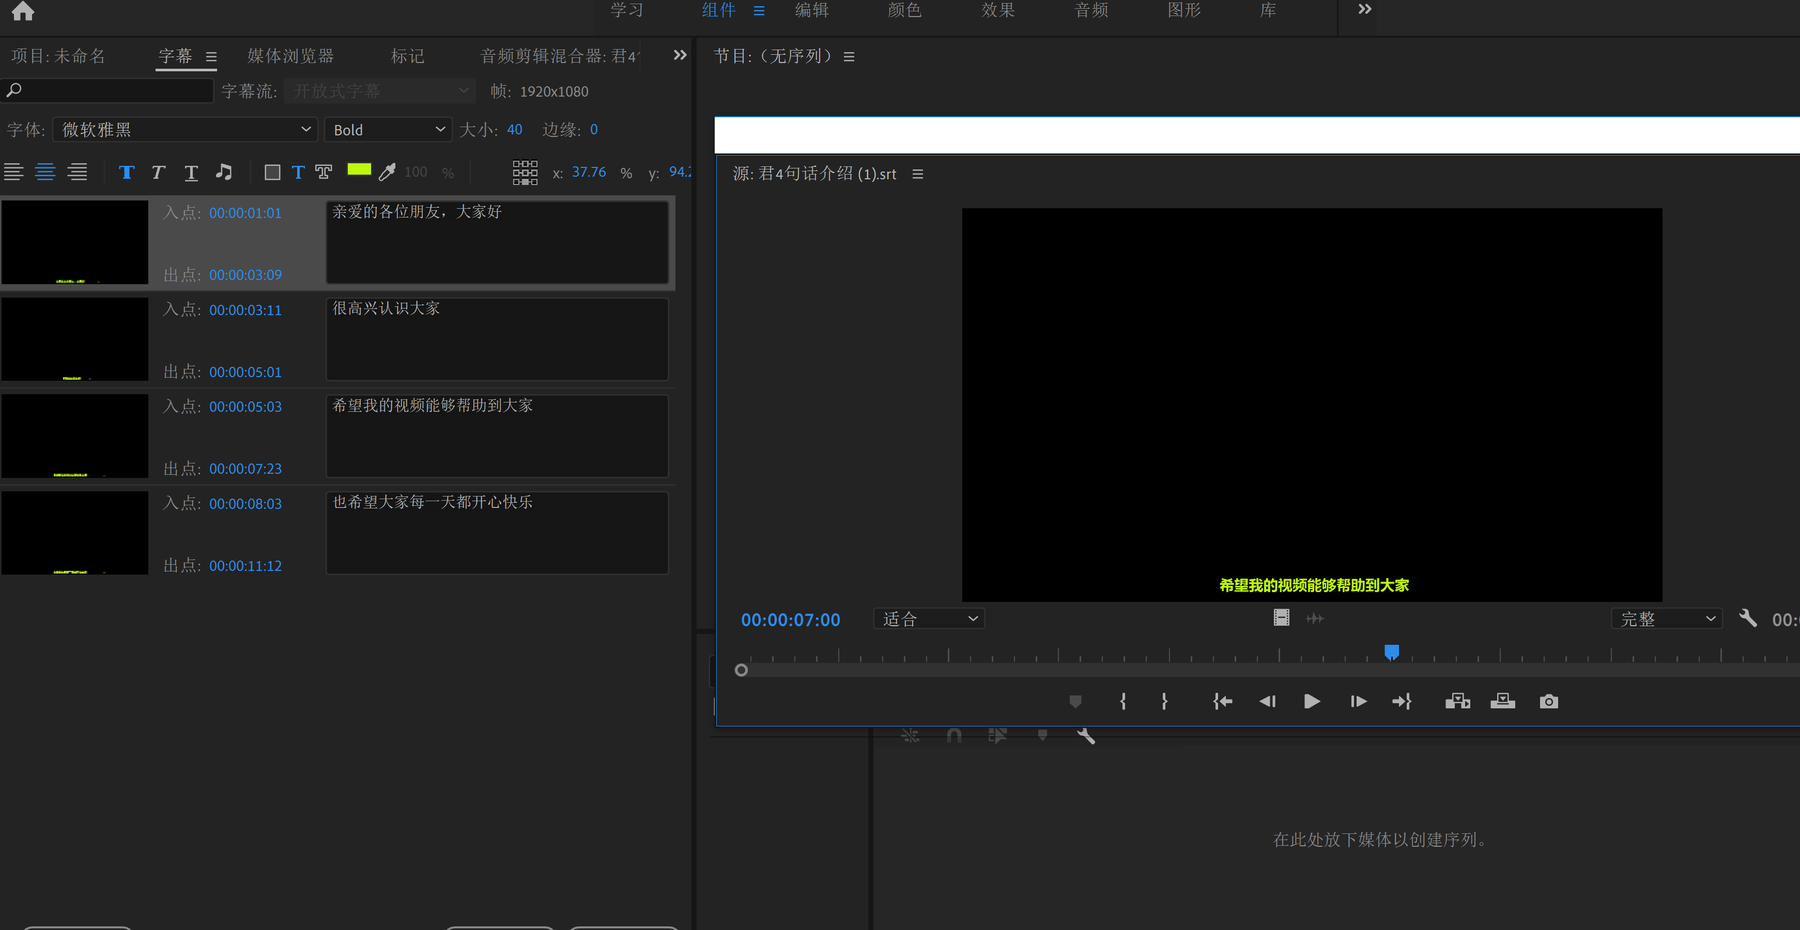This screenshot has width=1800, height=930.
Task: Click the Insert edit icon
Action: tap(1457, 702)
